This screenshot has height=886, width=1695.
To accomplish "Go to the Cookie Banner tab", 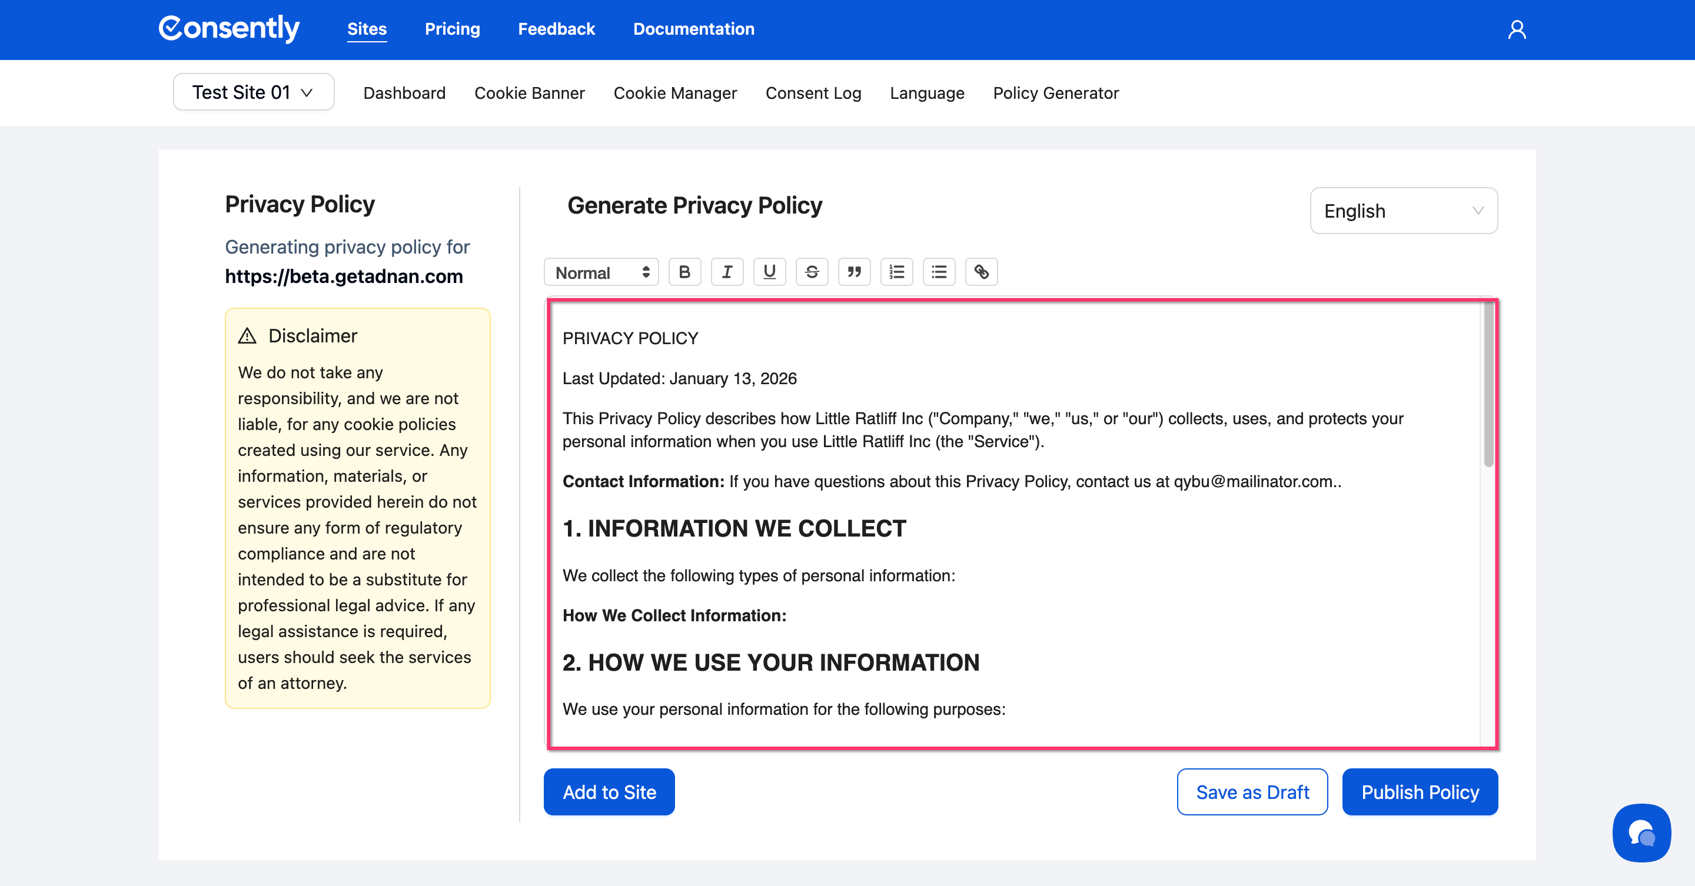I will (529, 94).
